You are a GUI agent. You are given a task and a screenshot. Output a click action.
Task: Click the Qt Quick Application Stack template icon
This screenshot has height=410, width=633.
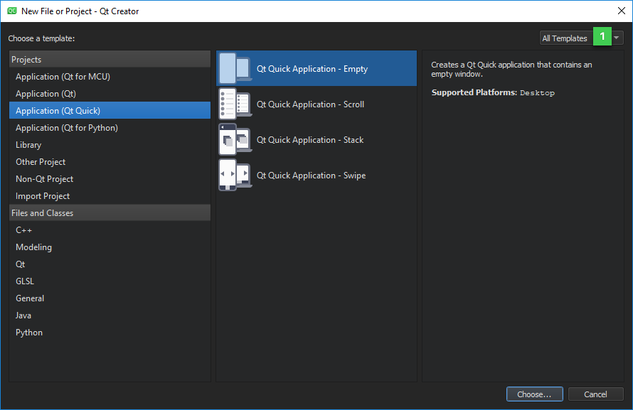point(235,140)
